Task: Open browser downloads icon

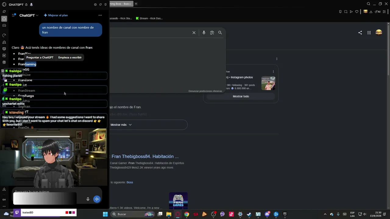Action: [x=371, y=12]
